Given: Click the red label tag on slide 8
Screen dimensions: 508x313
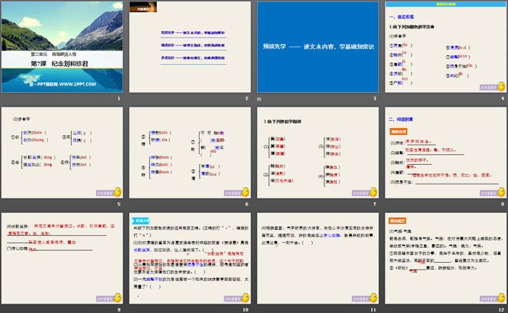Looking at the screenshot, I should point(398,132).
